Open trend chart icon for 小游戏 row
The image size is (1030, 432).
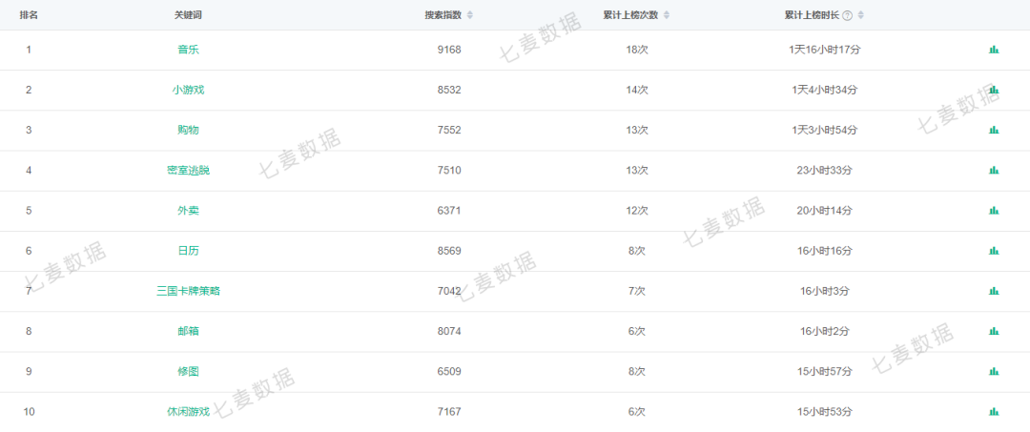click(994, 90)
